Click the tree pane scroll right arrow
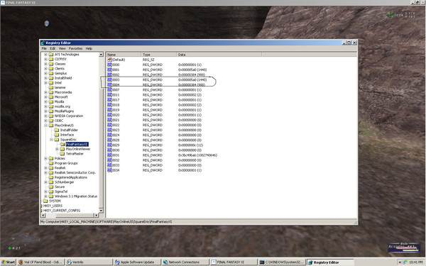The image size is (426, 266). (x=96, y=215)
